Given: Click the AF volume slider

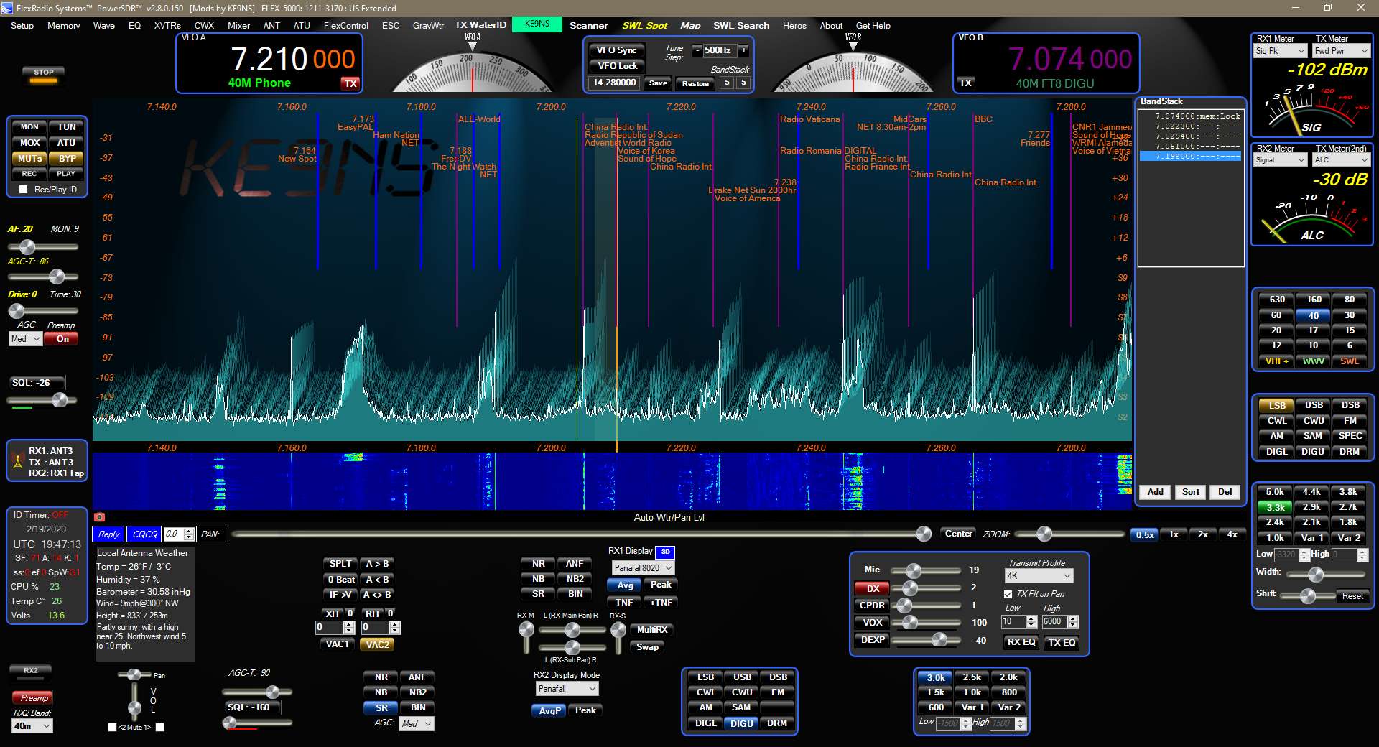Looking at the screenshot, I should click(43, 247).
